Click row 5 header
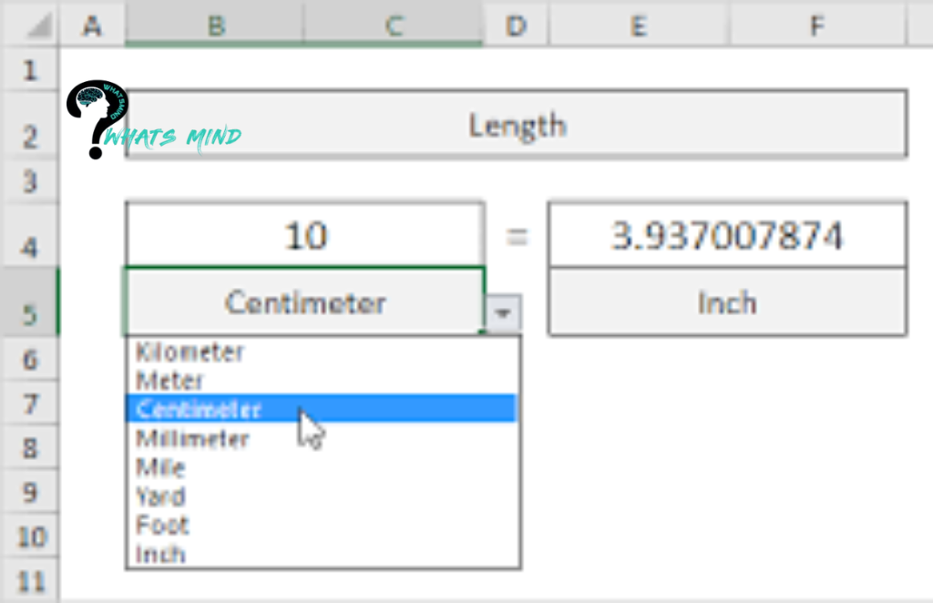The image size is (933, 603). coord(29,314)
